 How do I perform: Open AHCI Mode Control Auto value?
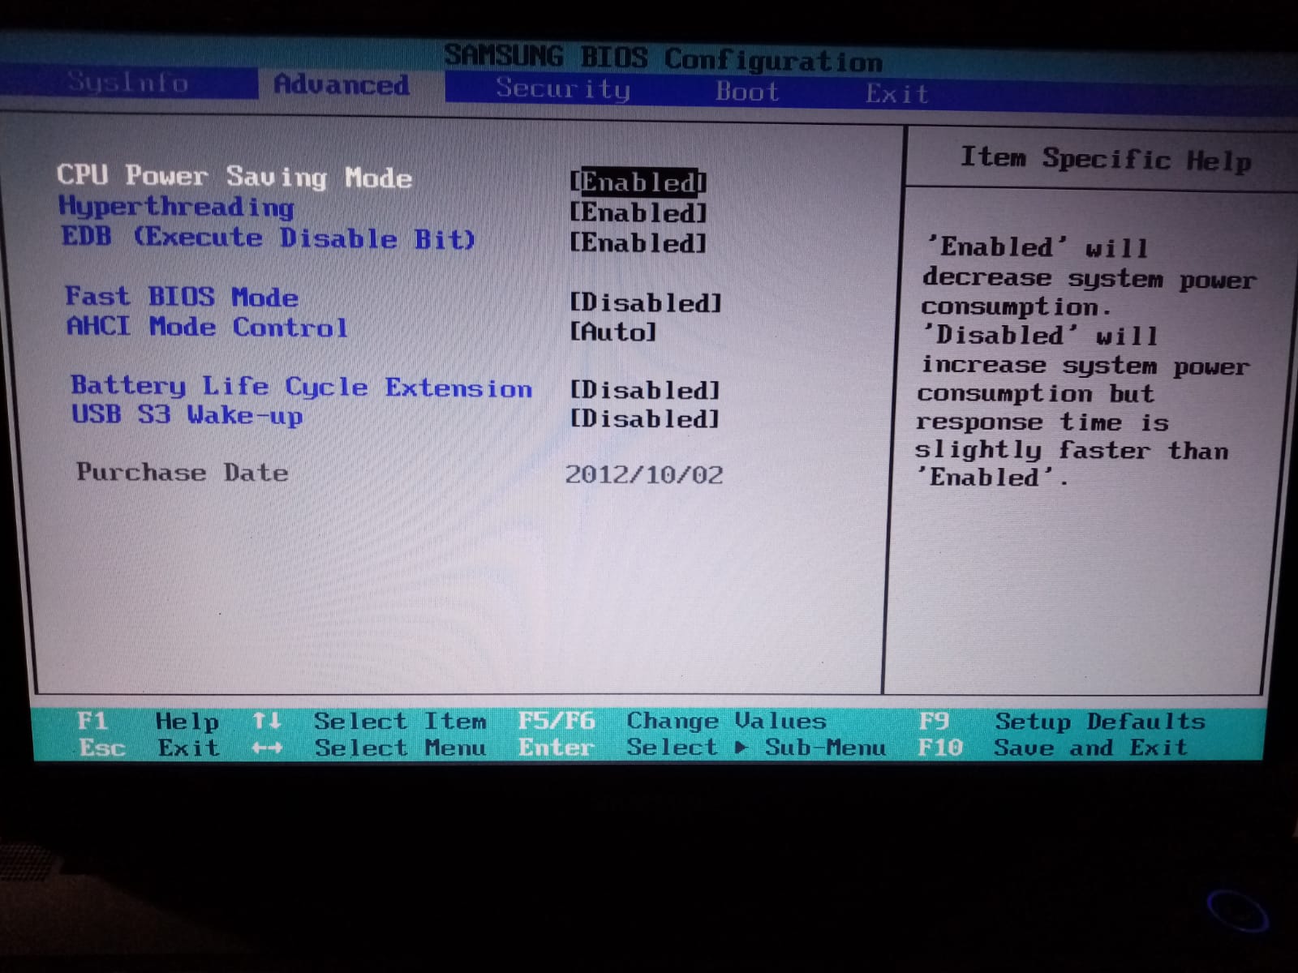[x=612, y=332]
